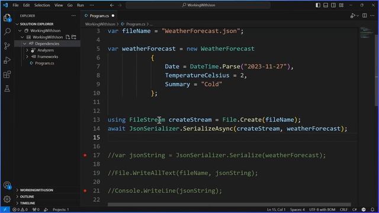Toggle the secondary side bar layout icon
This screenshot has height=213, width=379.
[x=333, y=5]
